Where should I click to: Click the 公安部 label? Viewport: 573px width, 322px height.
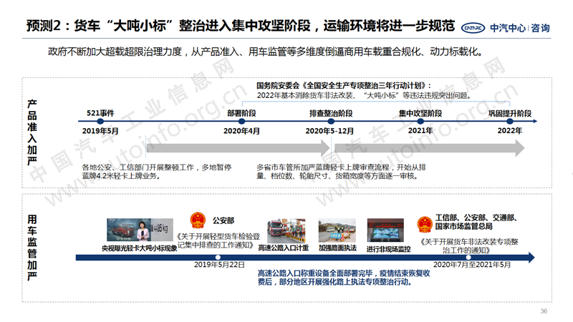[223, 220]
